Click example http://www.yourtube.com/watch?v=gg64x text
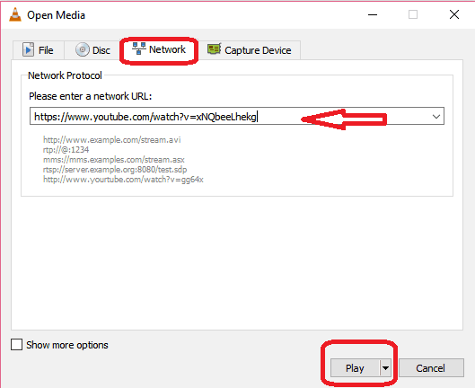Screen dimensions: 475x388 (123, 180)
